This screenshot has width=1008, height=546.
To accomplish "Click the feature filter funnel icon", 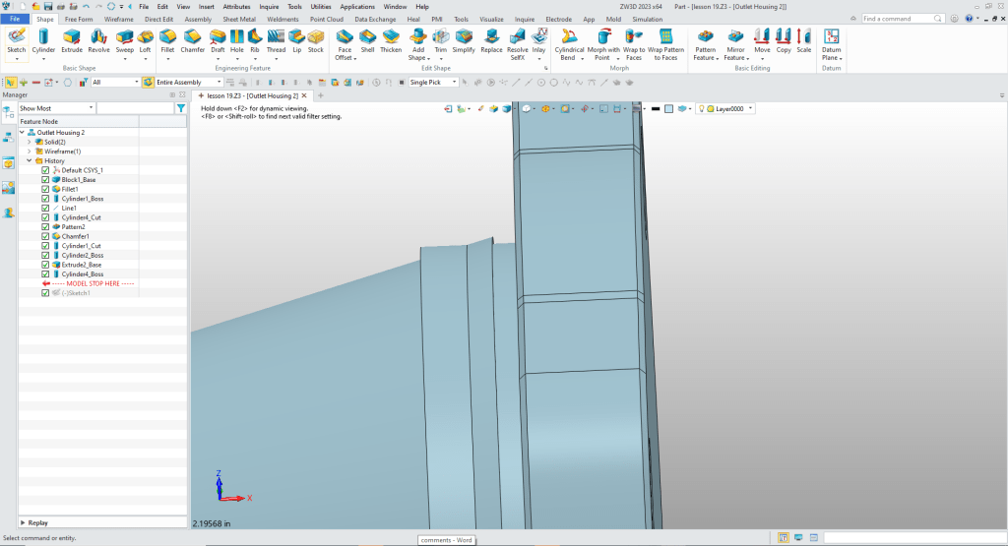I will point(180,108).
